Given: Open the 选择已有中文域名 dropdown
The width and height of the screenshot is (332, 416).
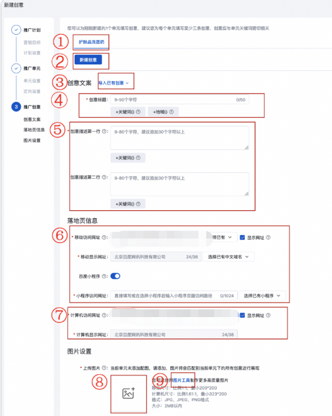Looking at the screenshot, I should coord(229,257).
